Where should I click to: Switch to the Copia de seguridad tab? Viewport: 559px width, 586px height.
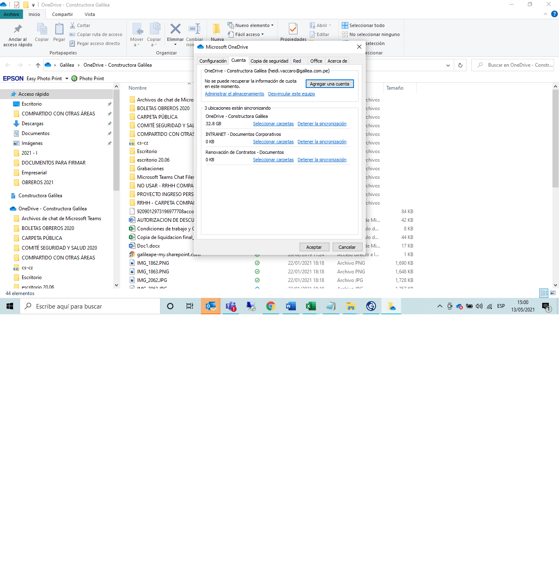(x=269, y=61)
